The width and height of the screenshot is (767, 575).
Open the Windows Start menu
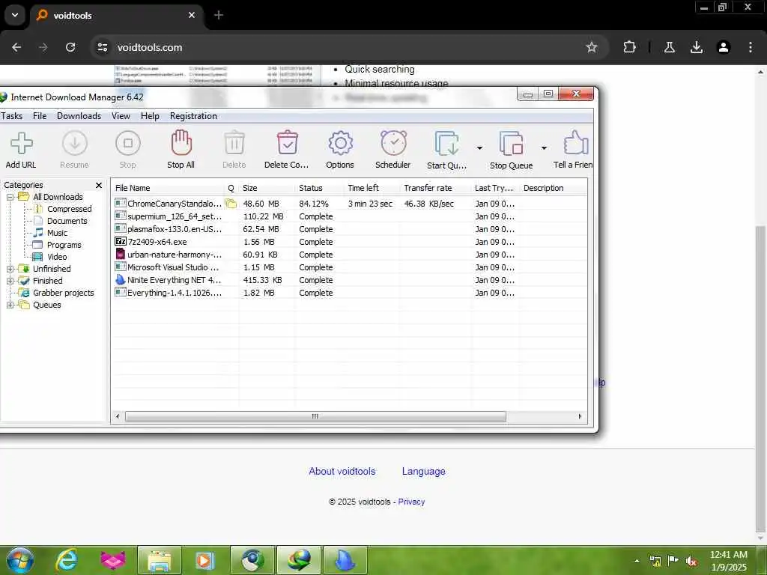tap(20, 560)
